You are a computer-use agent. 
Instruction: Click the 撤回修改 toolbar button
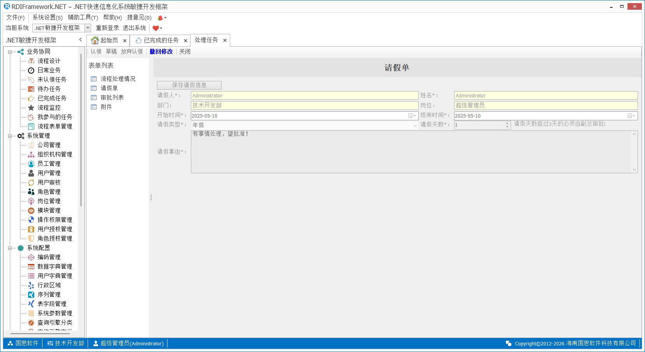[161, 51]
